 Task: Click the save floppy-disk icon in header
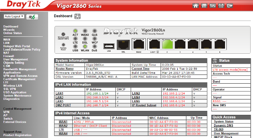coord(221,6)
